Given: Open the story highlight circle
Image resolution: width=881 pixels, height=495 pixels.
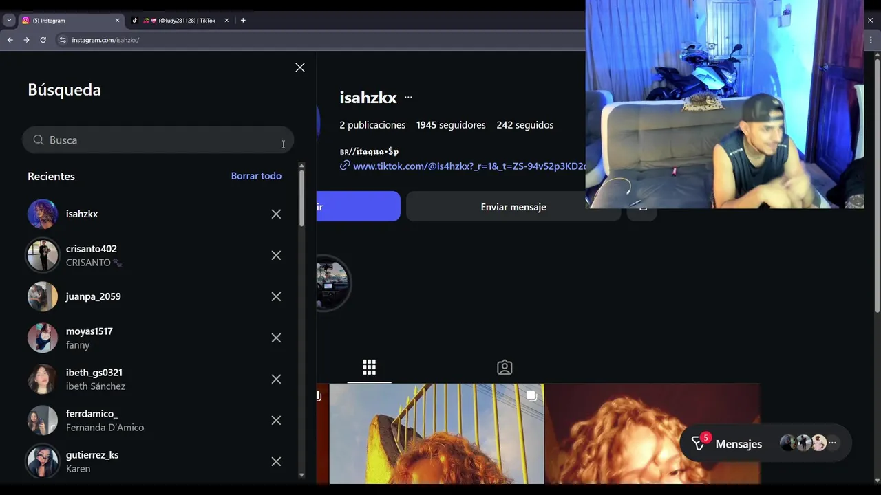Looking at the screenshot, I should [x=333, y=283].
